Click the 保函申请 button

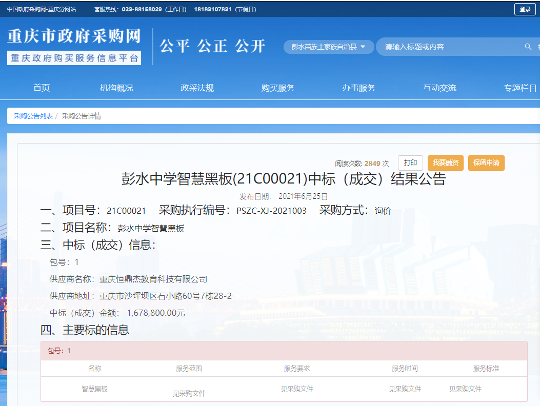(x=486, y=163)
